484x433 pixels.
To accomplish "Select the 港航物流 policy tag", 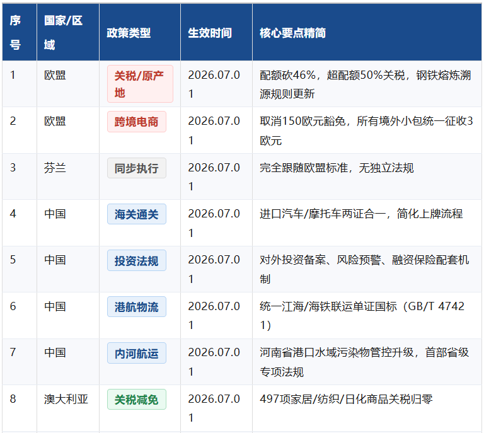I will [x=136, y=307].
